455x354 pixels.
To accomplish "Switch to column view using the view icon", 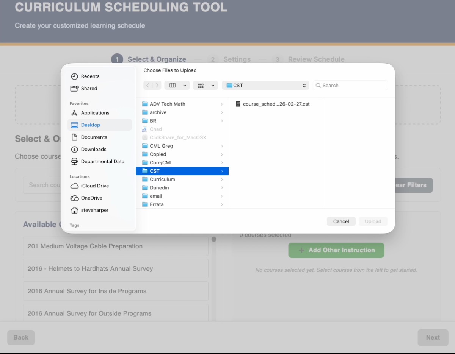I will (173, 86).
